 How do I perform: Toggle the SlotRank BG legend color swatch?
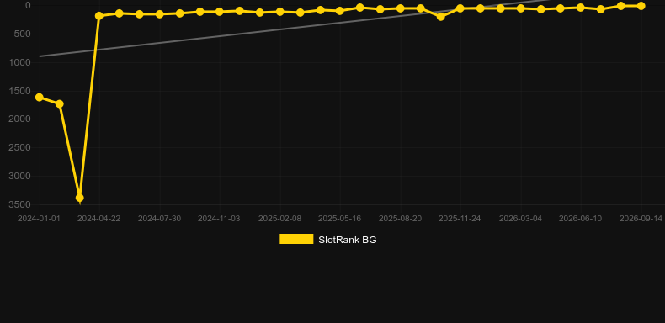[x=296, y=239]
